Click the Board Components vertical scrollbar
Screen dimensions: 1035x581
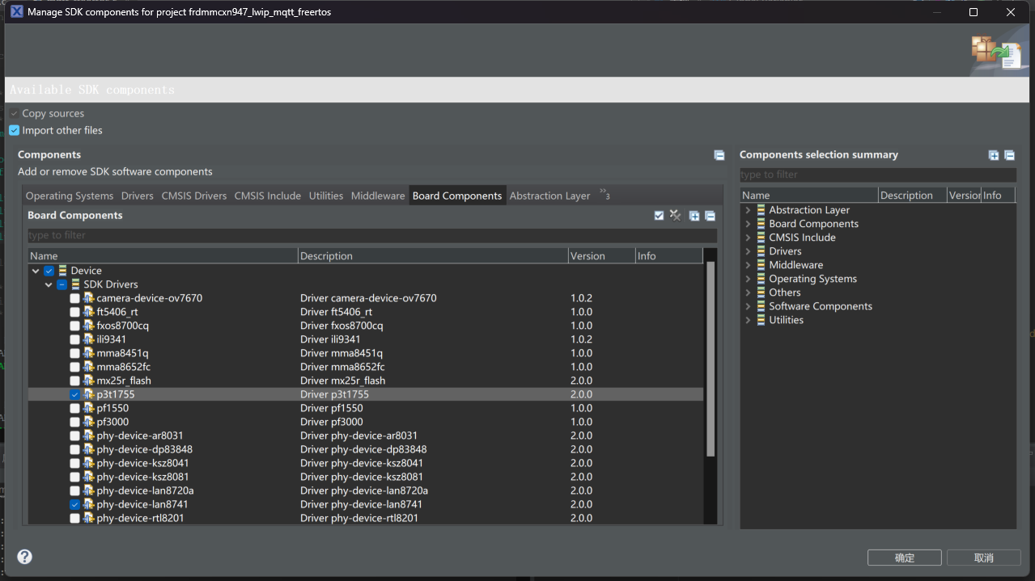(x=711, y=359)
